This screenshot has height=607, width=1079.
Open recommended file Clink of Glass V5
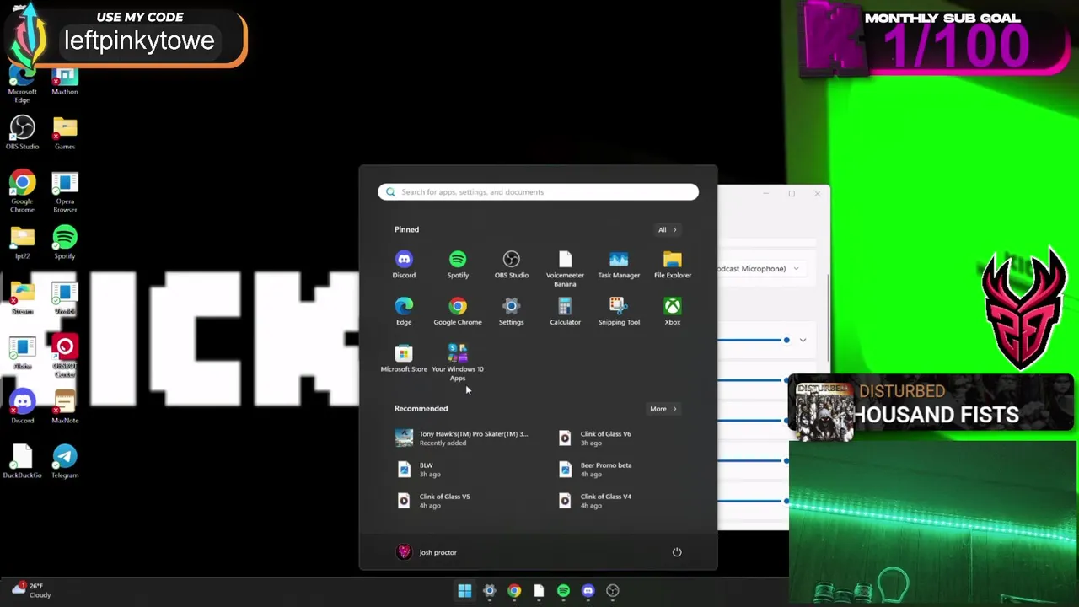pyautogui.click(x=433, y=501)
